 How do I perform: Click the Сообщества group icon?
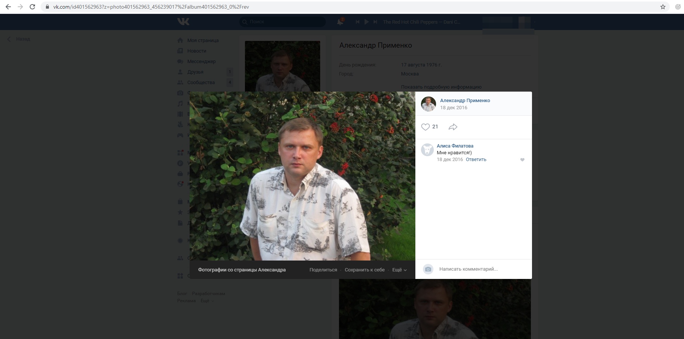pos(180,82)
